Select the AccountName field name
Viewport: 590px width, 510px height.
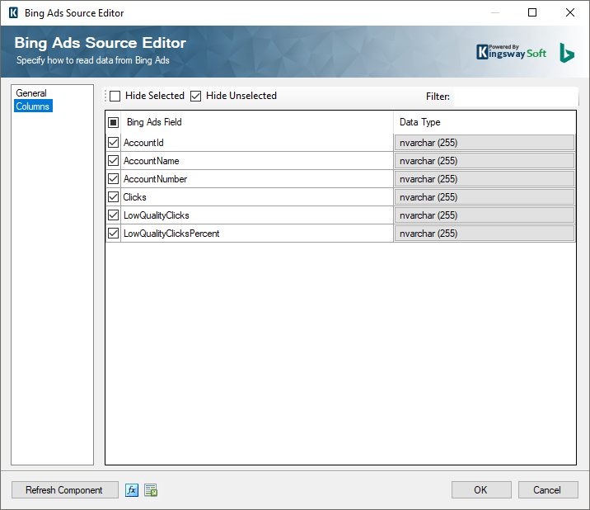(x=152, y=161)
